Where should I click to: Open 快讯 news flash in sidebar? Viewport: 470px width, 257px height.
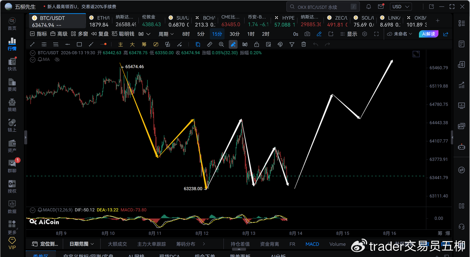click(x=12, y=64)
